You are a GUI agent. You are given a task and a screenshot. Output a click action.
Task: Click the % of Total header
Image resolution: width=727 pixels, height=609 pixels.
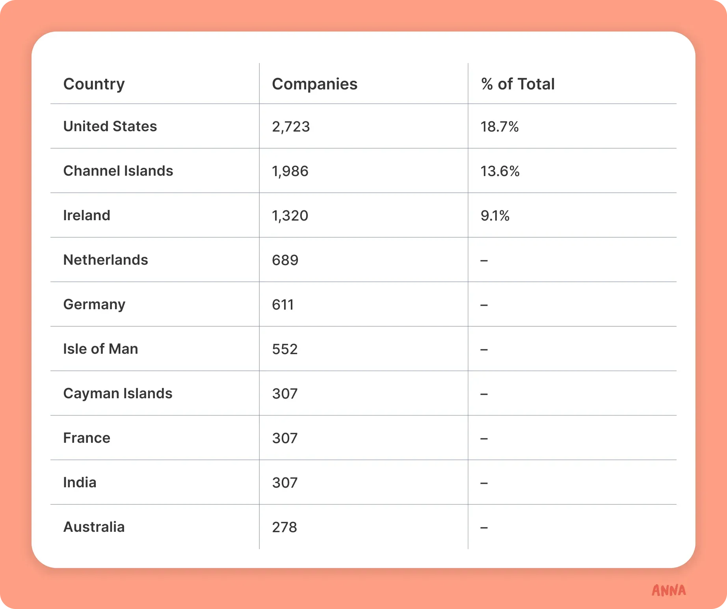coord(517,84)
